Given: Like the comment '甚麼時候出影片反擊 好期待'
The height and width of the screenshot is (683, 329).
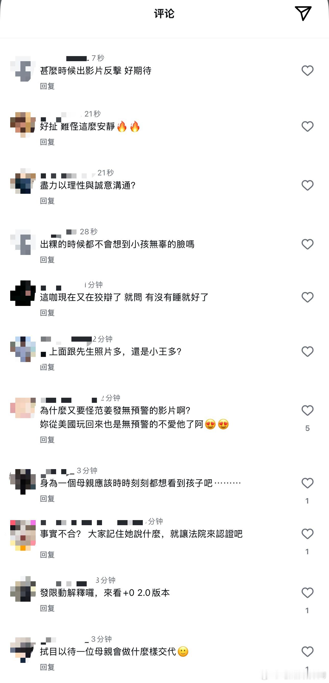Looking at the screenshot, I should [x=308, y=71].
